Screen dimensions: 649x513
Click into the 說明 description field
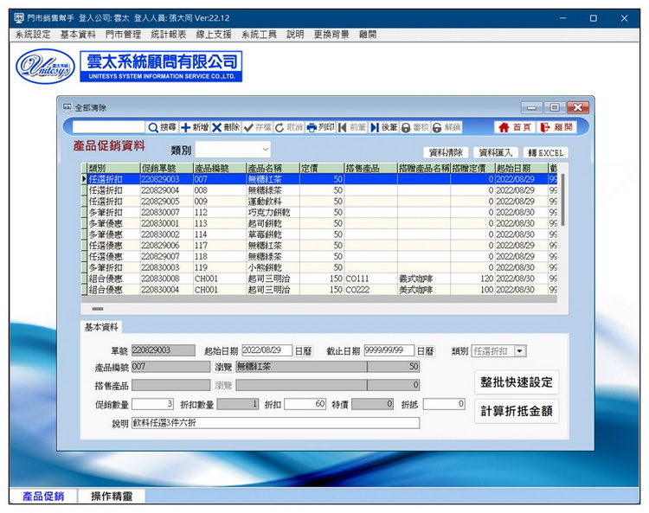pos(275,423)
